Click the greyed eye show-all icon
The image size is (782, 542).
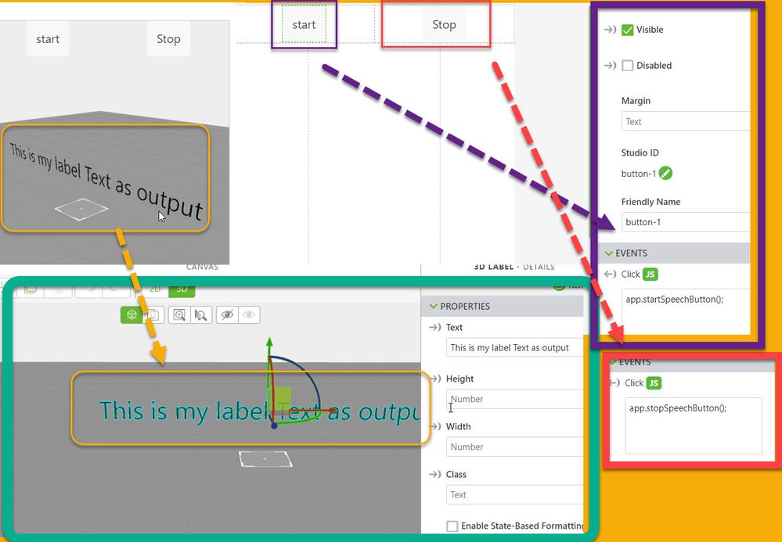[249, 315]
